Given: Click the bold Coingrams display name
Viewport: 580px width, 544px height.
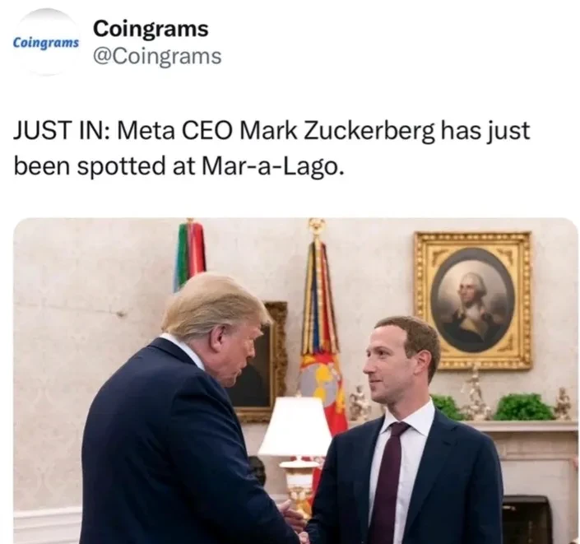Looking at the screenshot, I should [x=151, y=29].
